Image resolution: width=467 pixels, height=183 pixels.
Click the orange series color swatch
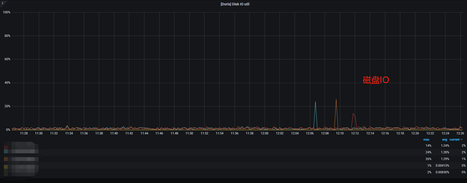pos(6,159)
